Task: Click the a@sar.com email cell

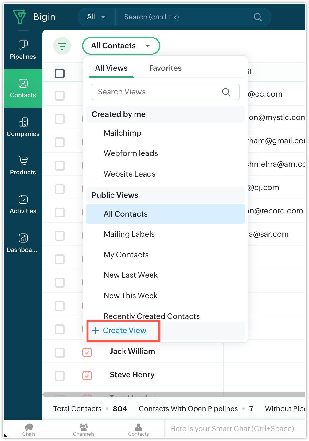Action: pos(269,234)
